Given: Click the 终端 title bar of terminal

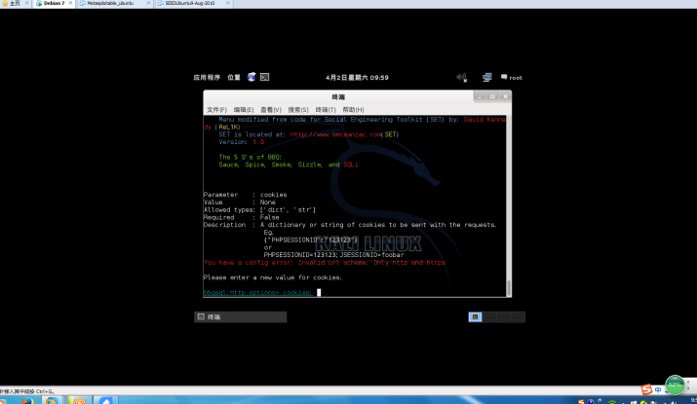Looking at the screenshot, I should (338, 96).
